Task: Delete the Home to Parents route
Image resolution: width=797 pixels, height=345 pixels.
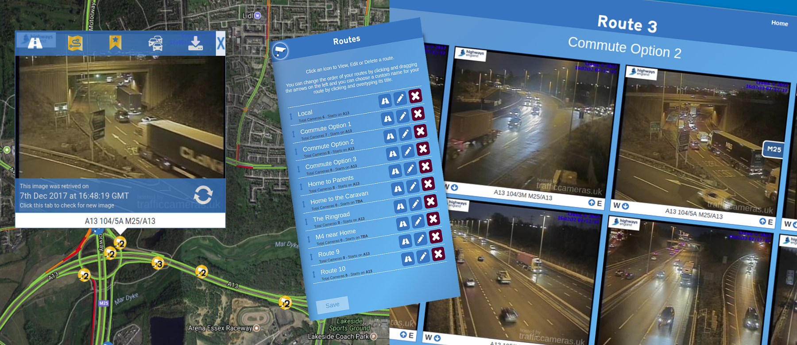Action: [x=426, y=166]
